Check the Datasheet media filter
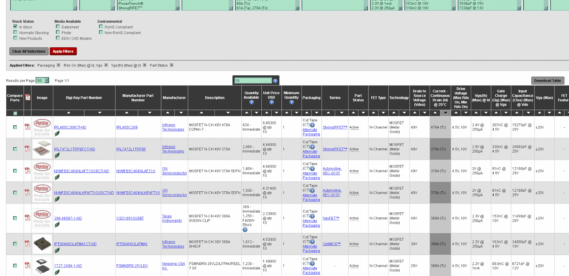This screenshot has height=276, width=569. pos(58,27)
